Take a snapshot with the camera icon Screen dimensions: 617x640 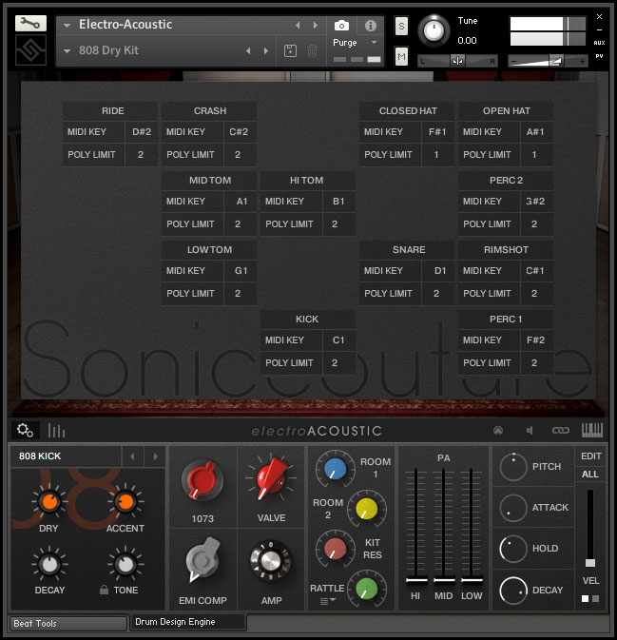tap(341, 26)
